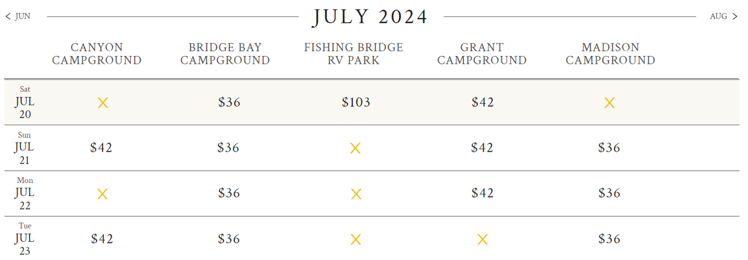Click unavailable X for Grant on Jul 23

[483, 240]
